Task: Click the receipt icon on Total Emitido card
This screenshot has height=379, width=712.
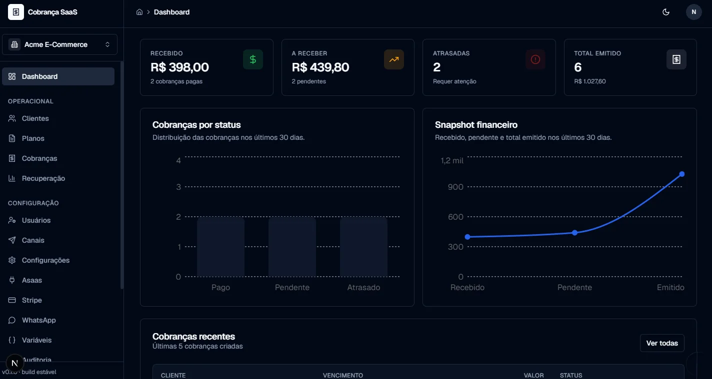Action: tap(676, 59)
